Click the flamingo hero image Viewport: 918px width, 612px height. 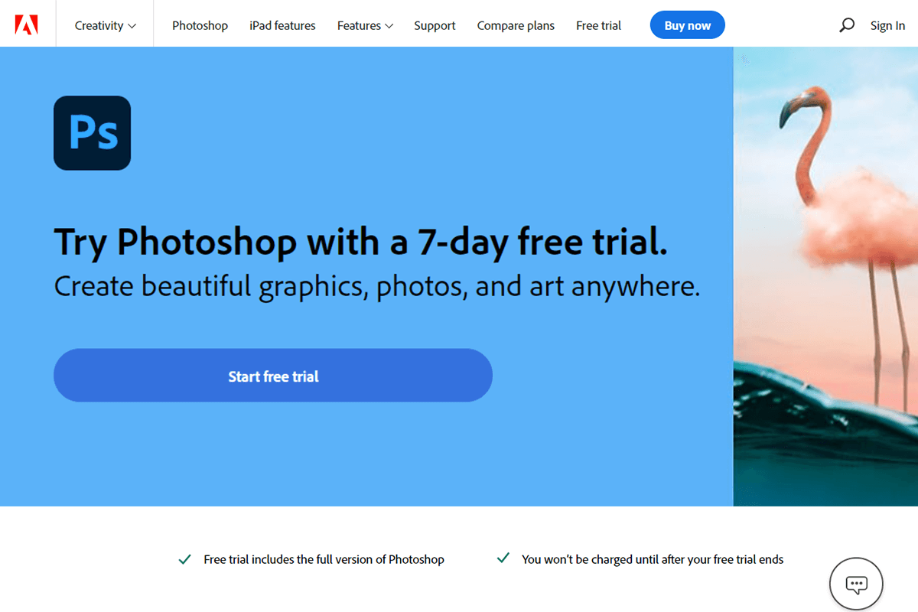825,276
